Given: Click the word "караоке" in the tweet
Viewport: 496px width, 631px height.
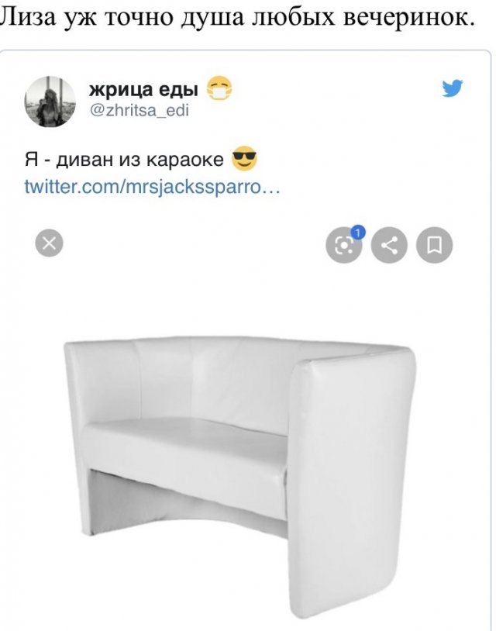Looking at the screenshot, I should [184, 160].
